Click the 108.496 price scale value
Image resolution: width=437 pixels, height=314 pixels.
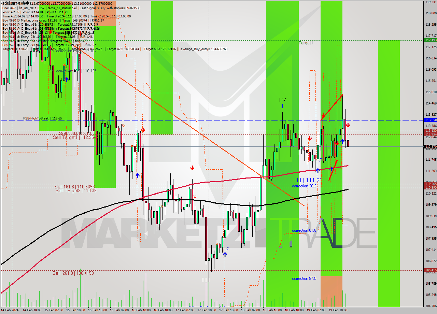point(431,227)
